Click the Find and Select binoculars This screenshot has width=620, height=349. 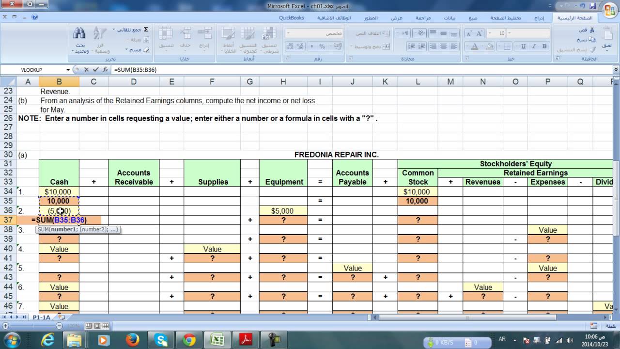point(79,33)
